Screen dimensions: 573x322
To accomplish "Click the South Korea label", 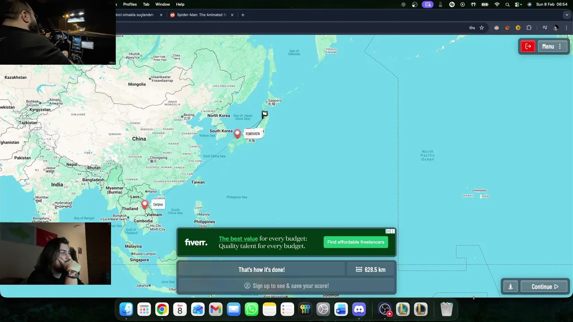I will (x=221, y=131).
